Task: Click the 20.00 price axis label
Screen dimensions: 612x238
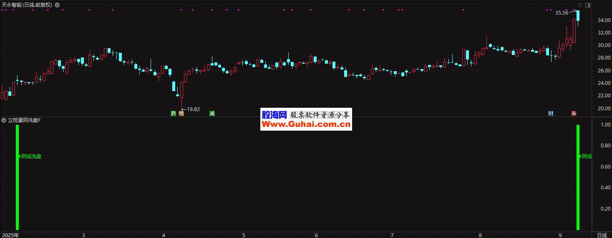Action: (604, 109)
